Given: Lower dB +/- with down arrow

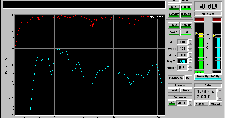Looking at the screenshot, I should tap(190, 56).
